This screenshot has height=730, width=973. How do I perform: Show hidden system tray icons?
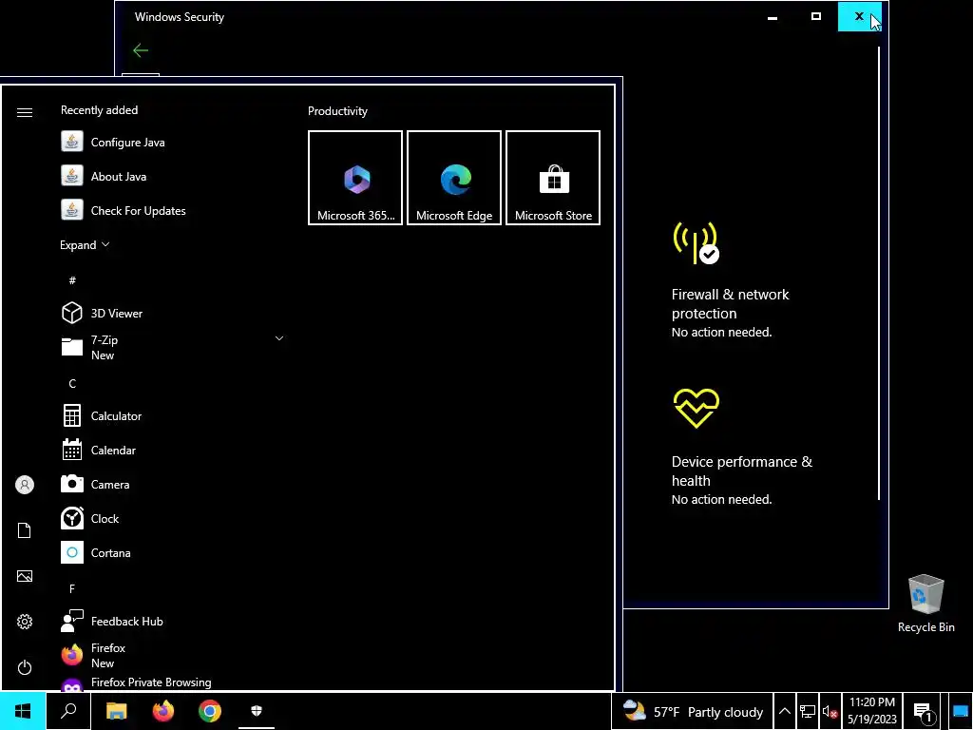pyautogui.click(x=784, y=711)
